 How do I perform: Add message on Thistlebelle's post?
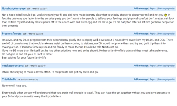click(x=141, y=79)
